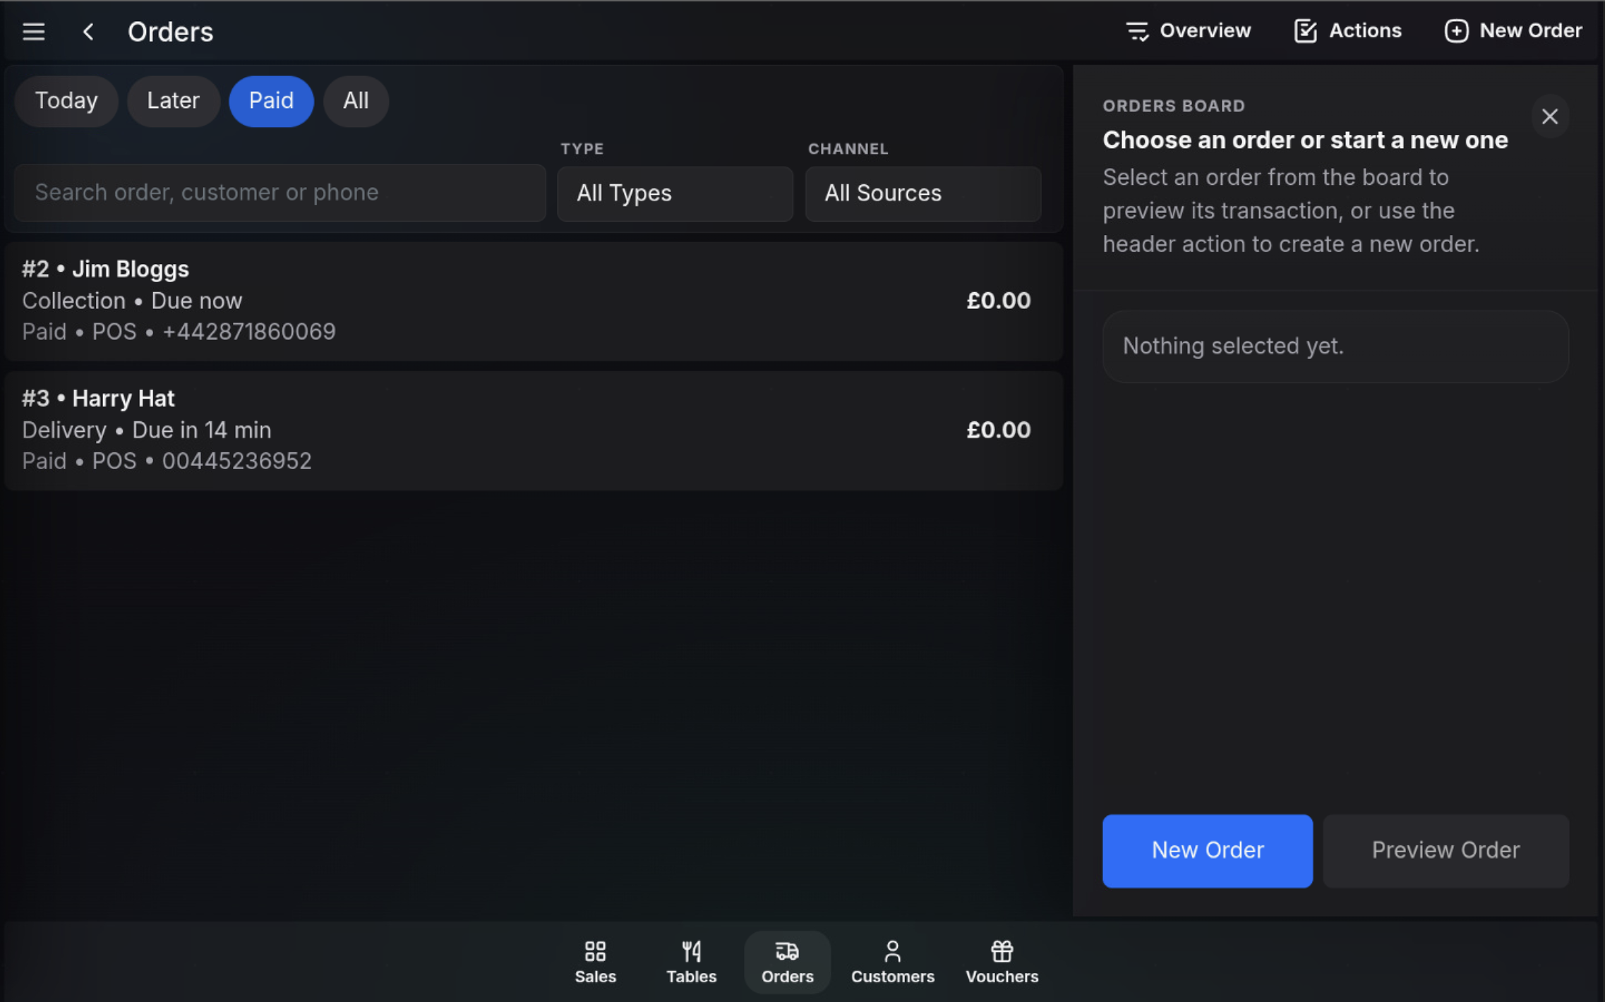Viewport: 1605px width, 1002px height.
Task: Go back using the chevron arrow
Action: [88, 32]
